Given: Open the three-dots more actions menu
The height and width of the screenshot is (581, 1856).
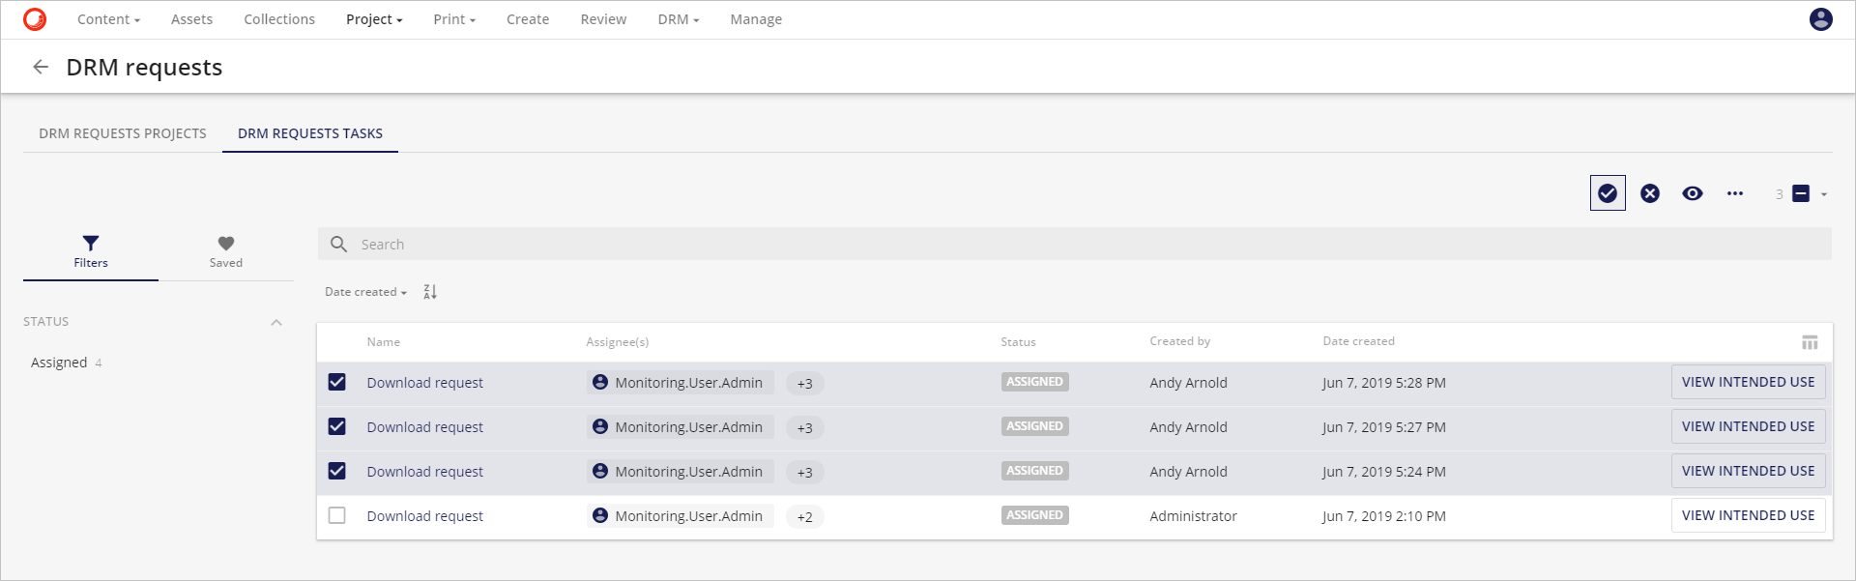Looking at the screenshot, I should coord(1735,193).
